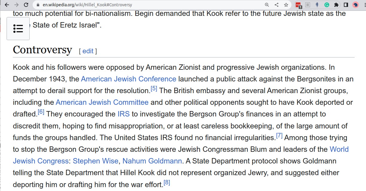Click the Chrome profile avatar
Image resolution: width=366 pixels, height=191 pixels.
point(355,5)
